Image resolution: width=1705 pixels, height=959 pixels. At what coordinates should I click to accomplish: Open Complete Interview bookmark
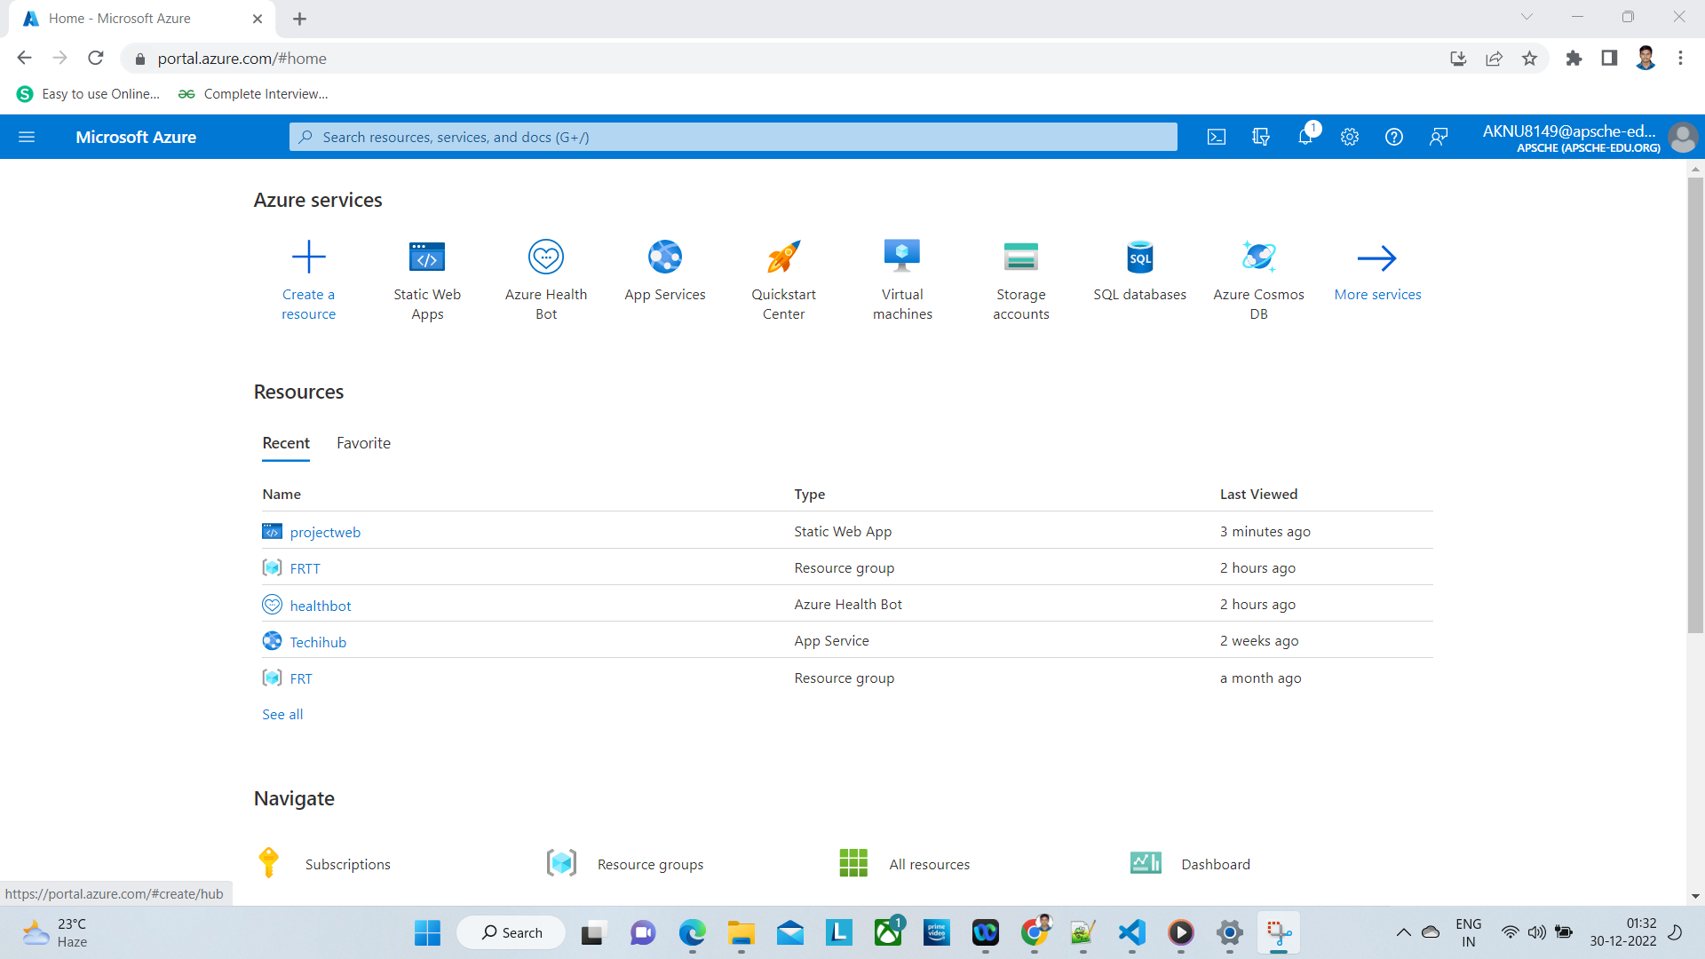253,94
